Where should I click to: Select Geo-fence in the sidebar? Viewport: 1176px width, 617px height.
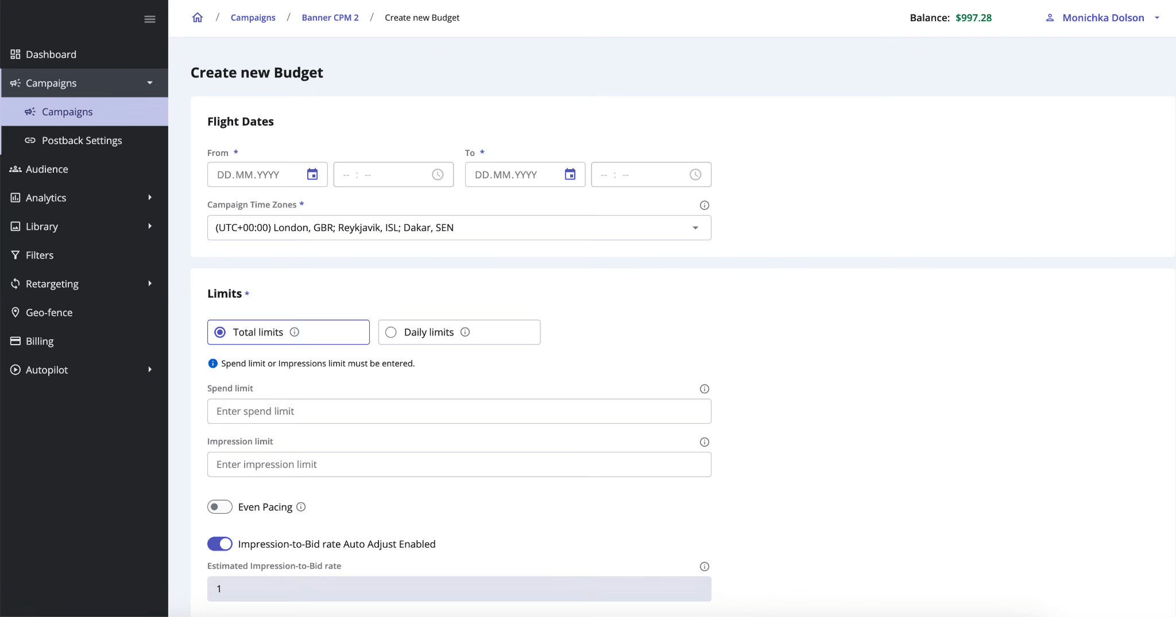point(49,312)
